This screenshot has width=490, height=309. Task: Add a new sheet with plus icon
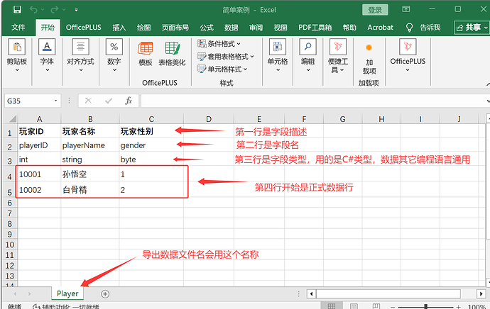tap(105, 293)
